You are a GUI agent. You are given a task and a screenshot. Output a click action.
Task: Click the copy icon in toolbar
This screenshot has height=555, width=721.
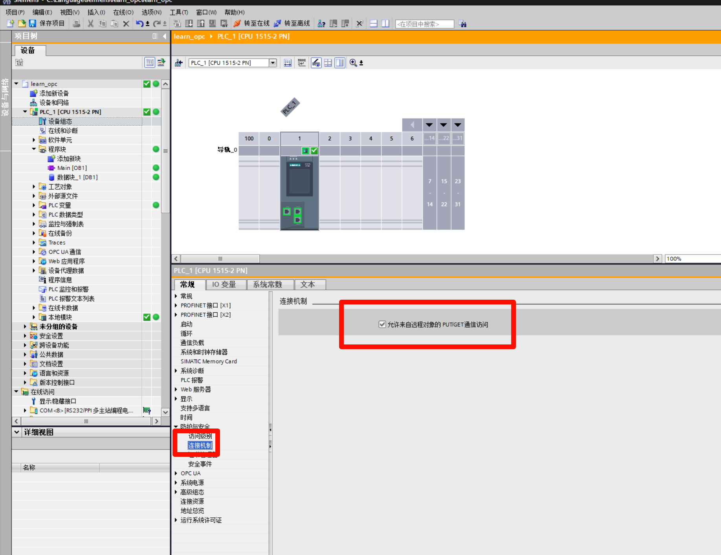tap(103, 24)
